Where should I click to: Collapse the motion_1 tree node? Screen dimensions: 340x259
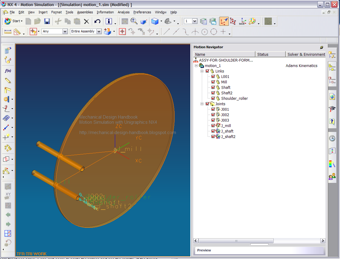pyautogui.click(x=196, y=66)
